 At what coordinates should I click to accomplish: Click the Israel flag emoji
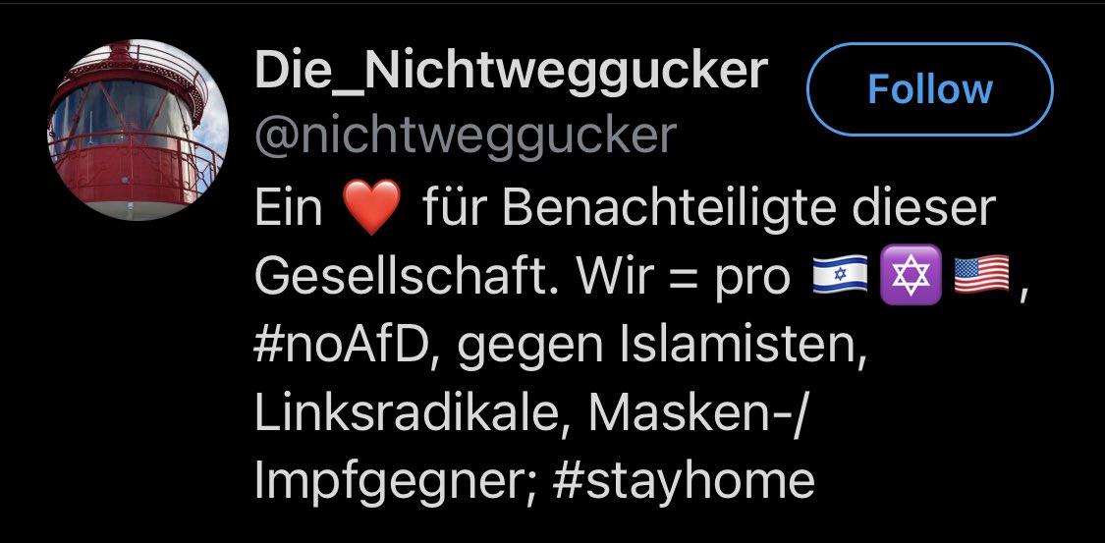(840, 274)
